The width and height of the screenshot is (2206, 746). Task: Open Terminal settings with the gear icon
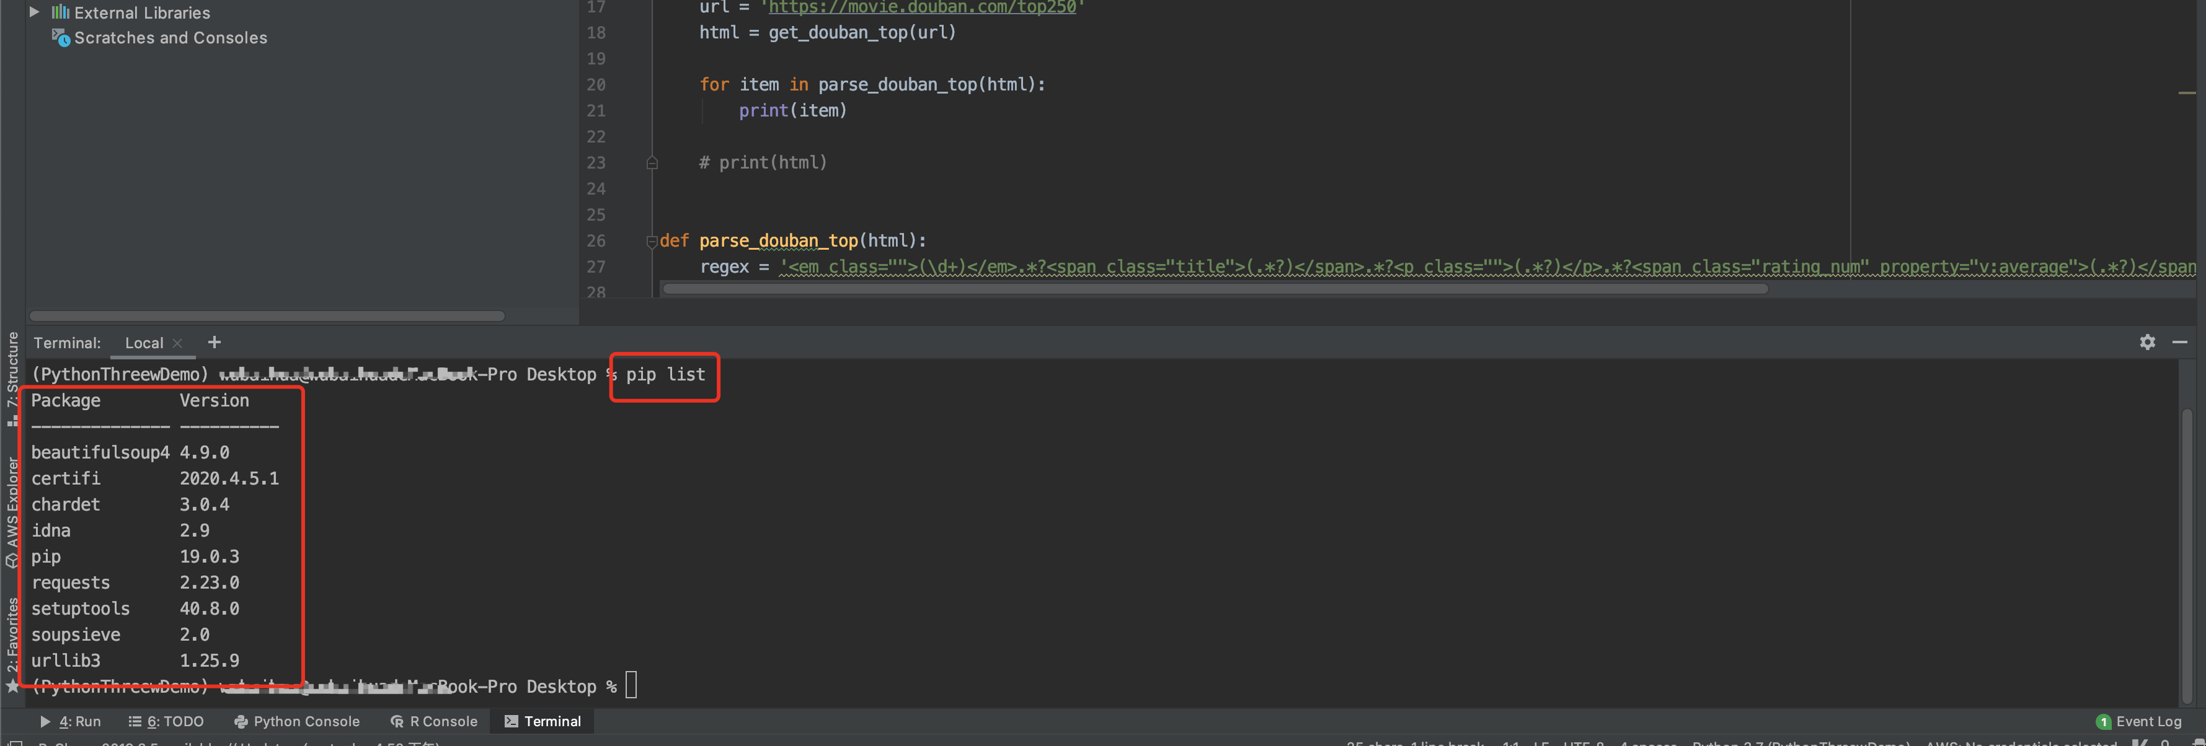[x=2148, y=342]
